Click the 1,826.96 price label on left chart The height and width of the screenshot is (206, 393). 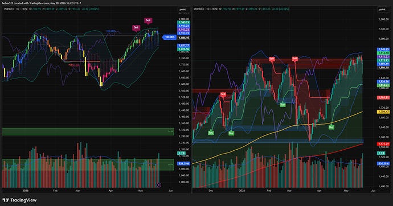184,50
